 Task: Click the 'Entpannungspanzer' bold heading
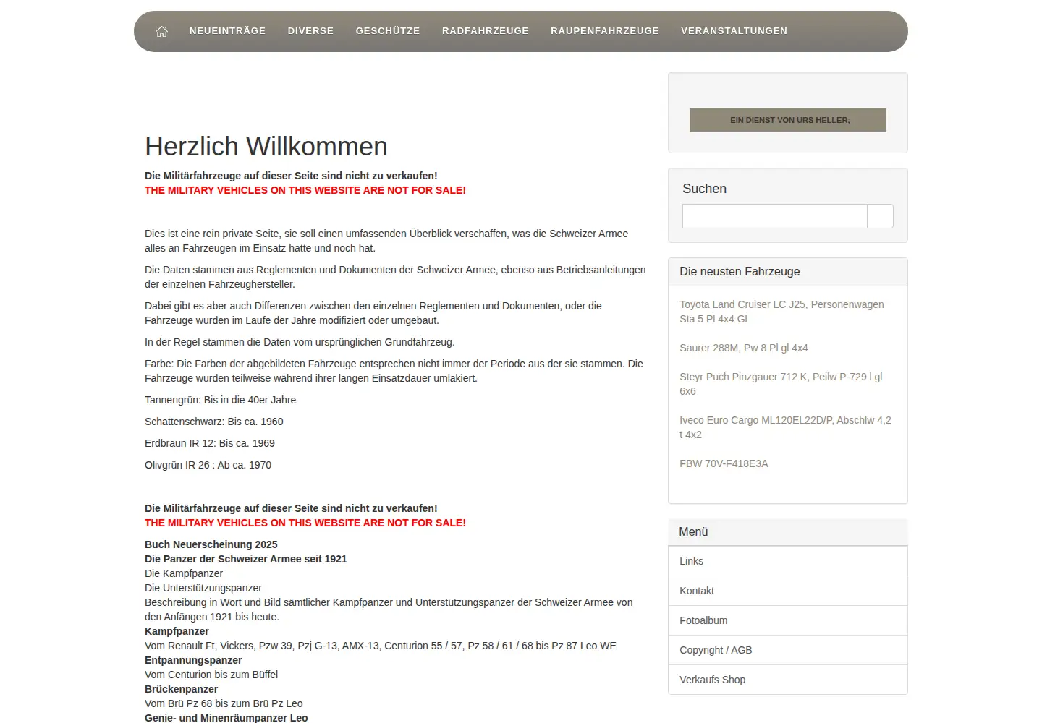(193, 660)
